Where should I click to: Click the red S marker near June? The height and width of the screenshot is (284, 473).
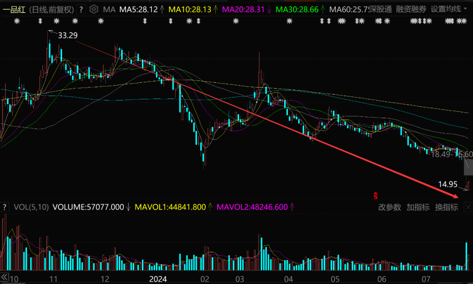click(376, 196)
